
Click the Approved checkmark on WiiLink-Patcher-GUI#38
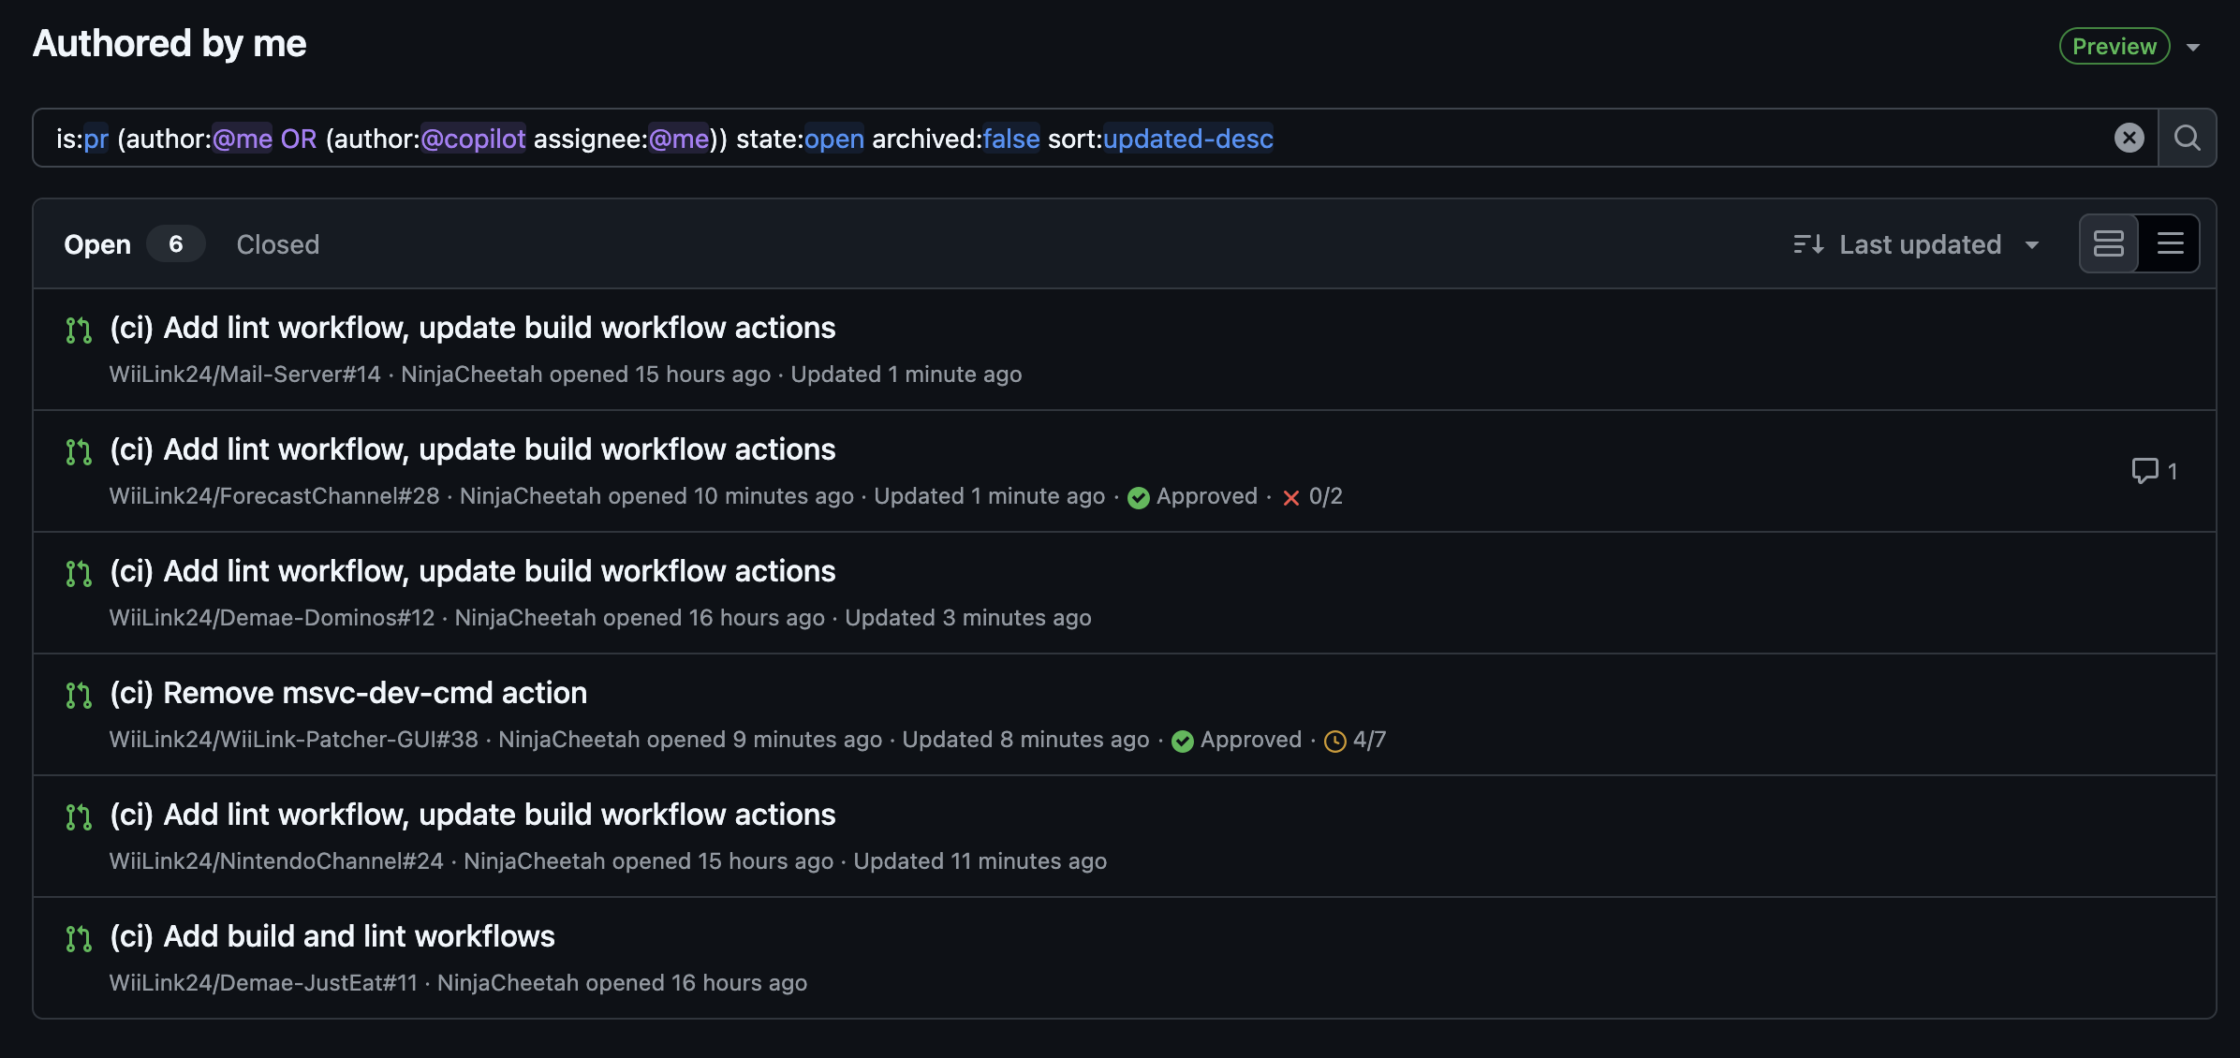pyautogui.click(x=1183, y=741)
